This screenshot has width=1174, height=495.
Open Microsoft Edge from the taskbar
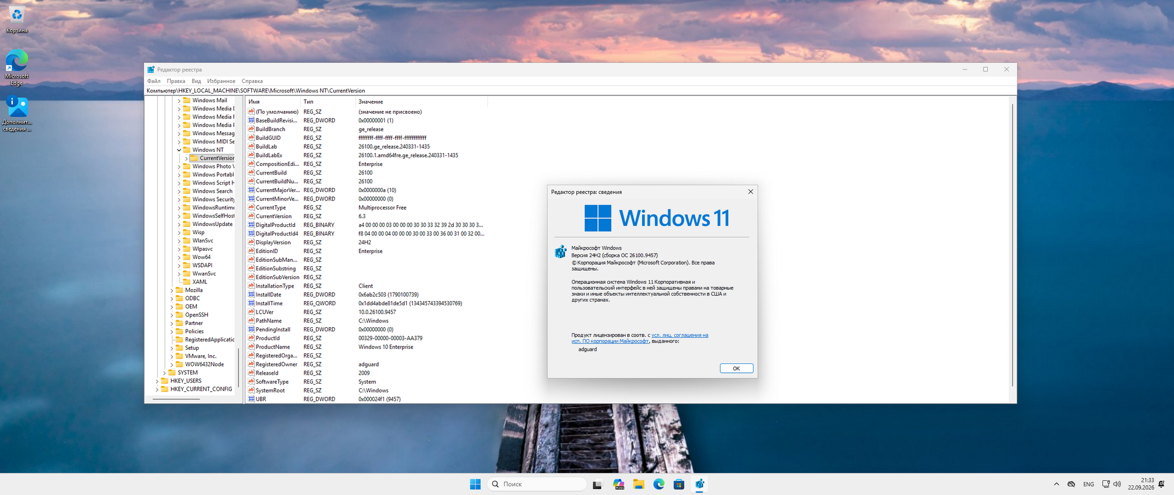coord(659,484)
